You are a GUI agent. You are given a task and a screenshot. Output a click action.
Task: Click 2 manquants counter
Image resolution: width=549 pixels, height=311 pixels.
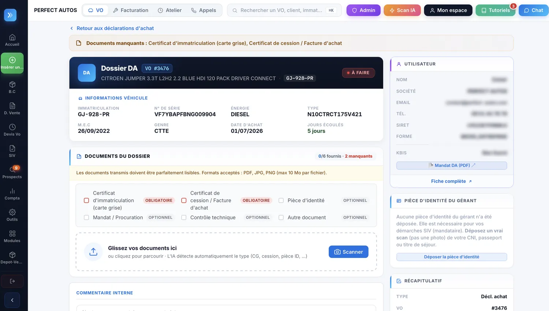[x=359, y=156]
